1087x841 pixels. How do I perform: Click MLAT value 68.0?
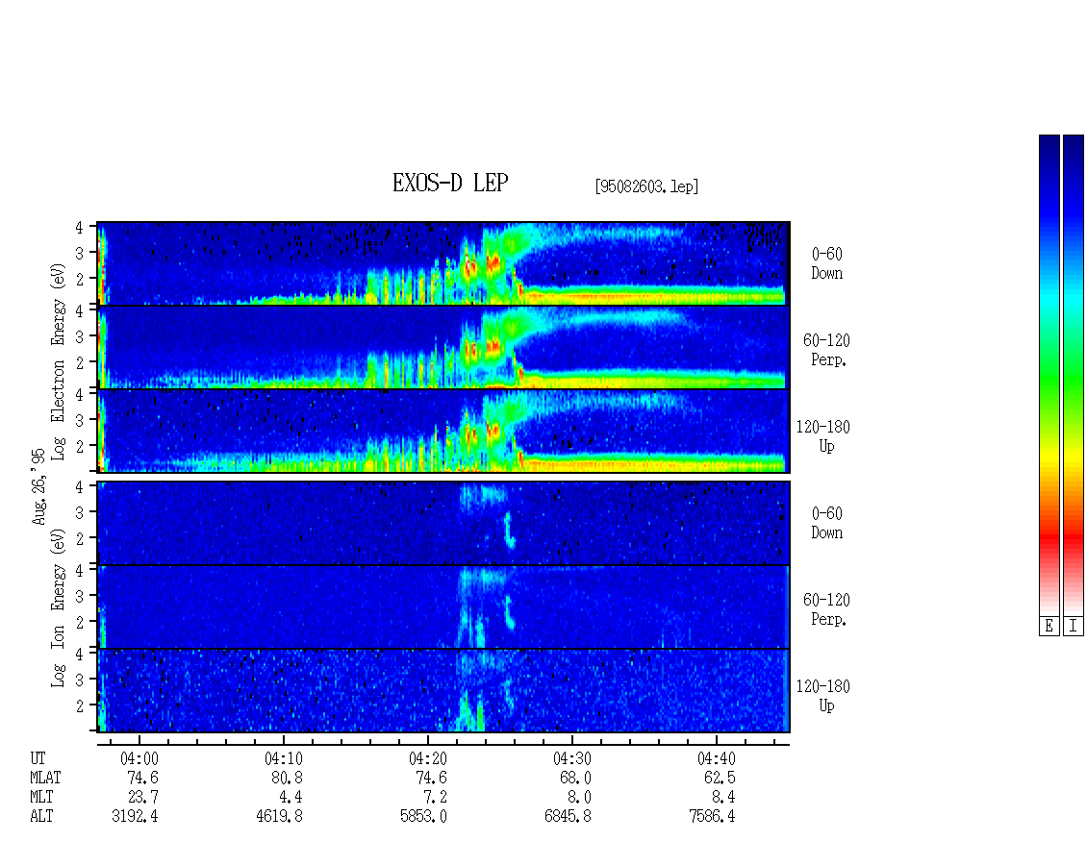[575, 778]
